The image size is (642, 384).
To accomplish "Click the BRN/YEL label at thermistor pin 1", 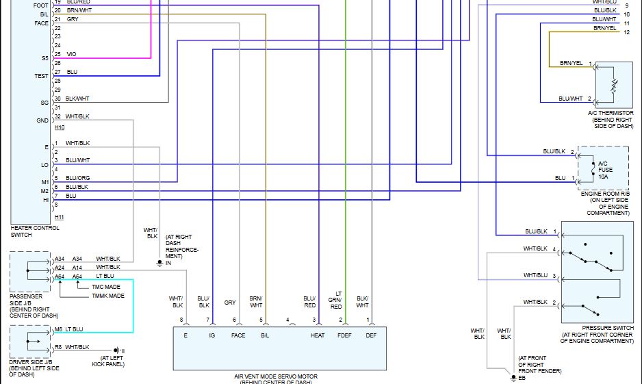I will pos(572,63).
